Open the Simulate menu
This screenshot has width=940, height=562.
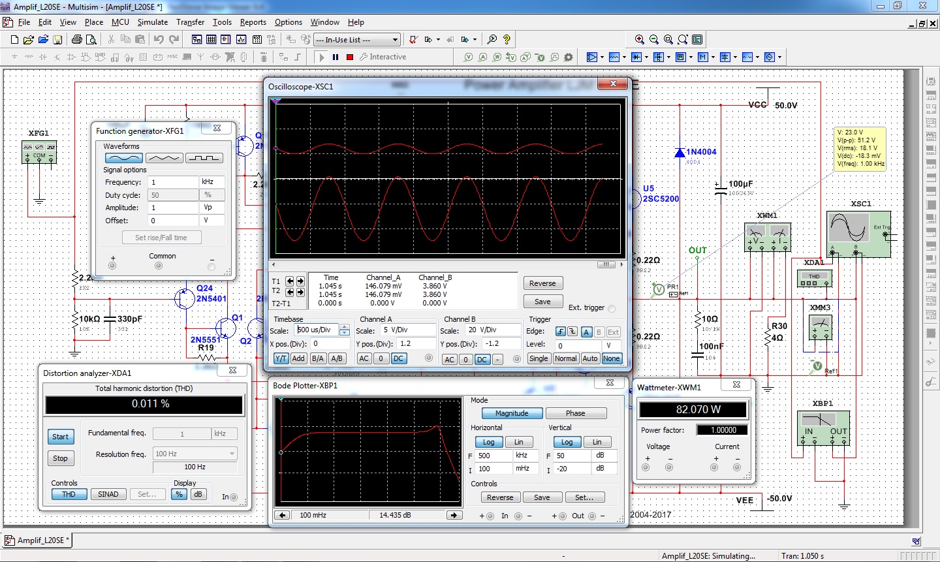152,22
